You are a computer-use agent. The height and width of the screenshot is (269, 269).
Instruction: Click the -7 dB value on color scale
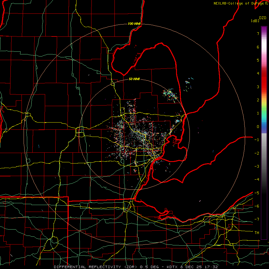pos(257,219)
